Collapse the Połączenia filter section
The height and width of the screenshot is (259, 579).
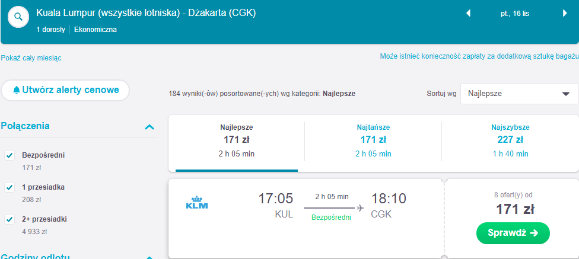149,127
